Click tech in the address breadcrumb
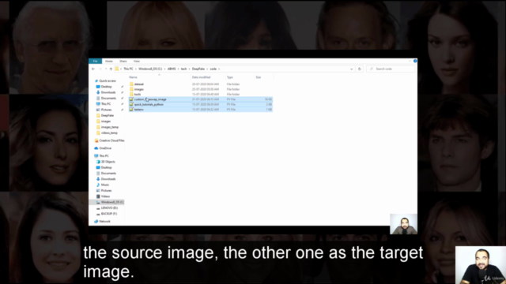This screenshot has height=284, width=506. coord(183,69)
